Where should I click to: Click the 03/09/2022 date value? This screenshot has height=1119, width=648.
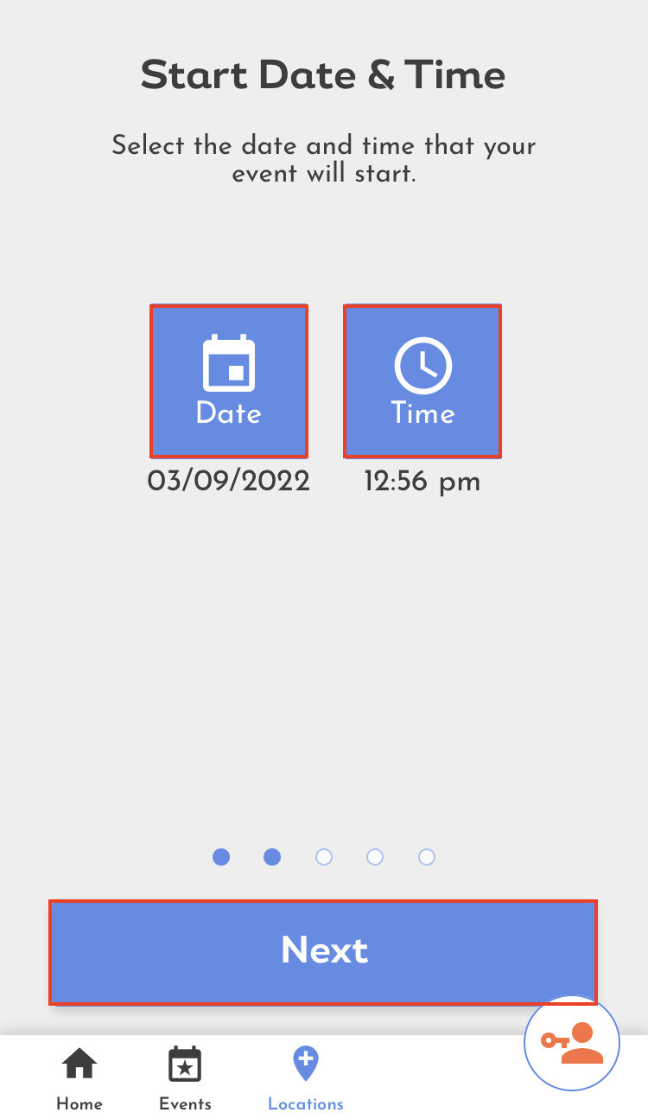click(229, 481)
